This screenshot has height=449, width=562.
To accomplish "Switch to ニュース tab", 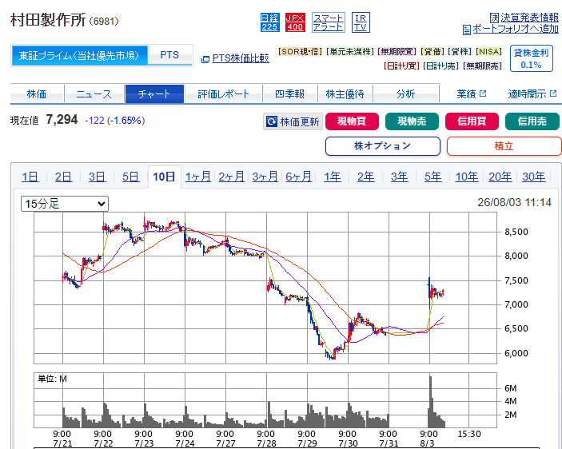I will click(x=94, y=93).
